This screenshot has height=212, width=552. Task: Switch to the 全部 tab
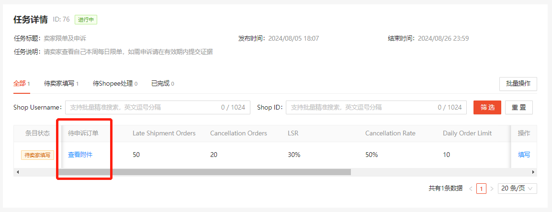[x=22, y=84]
